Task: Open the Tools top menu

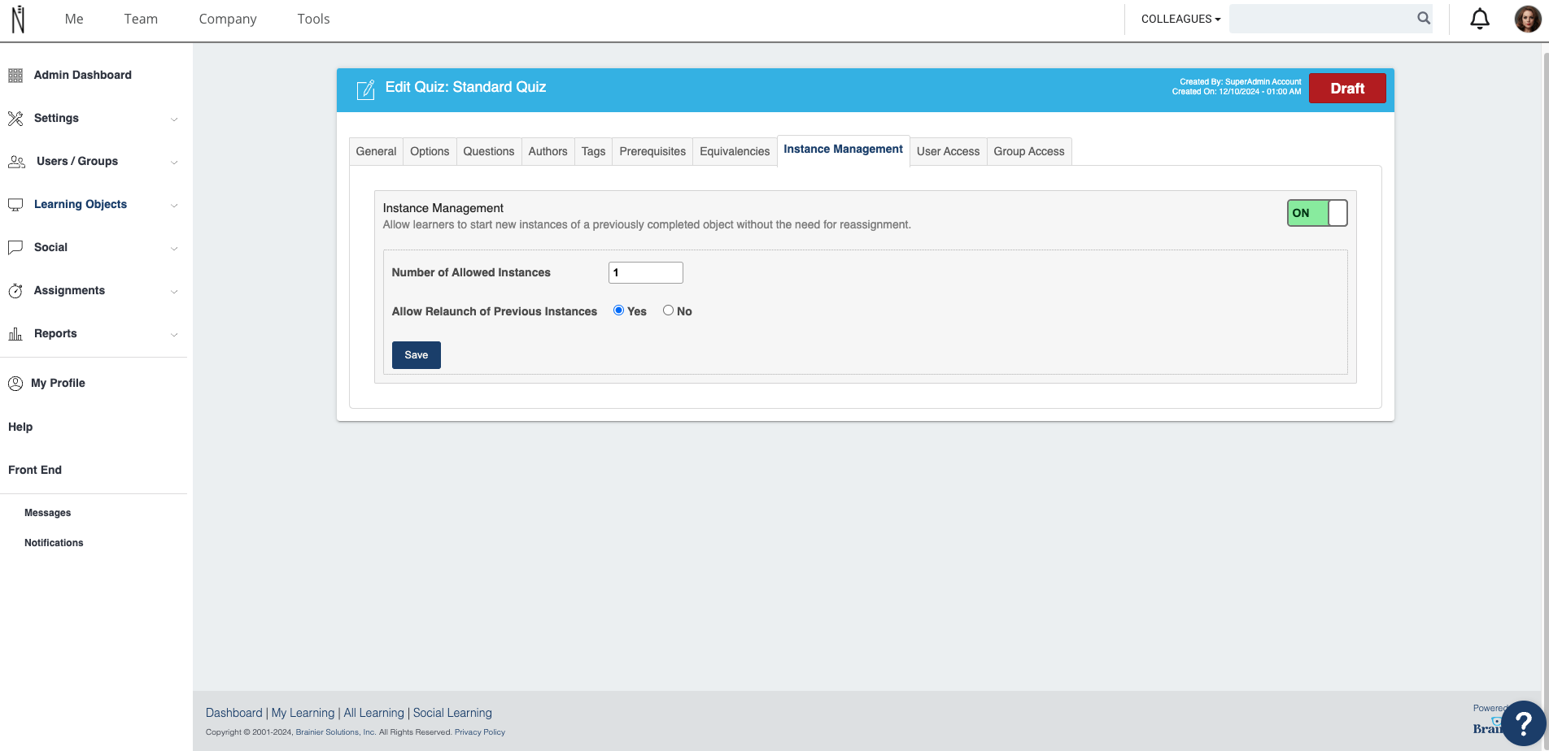Action: point(313,19)
